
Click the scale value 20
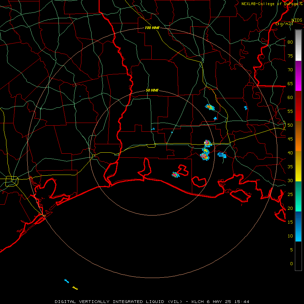290,208
